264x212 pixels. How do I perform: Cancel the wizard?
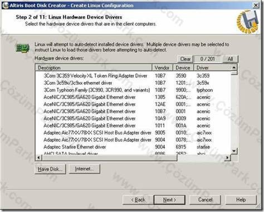point(205,200)
